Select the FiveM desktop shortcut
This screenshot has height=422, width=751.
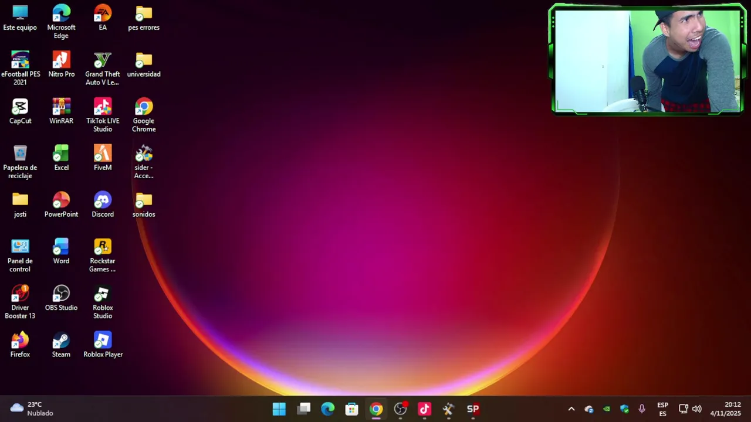(x=103, y=158)
